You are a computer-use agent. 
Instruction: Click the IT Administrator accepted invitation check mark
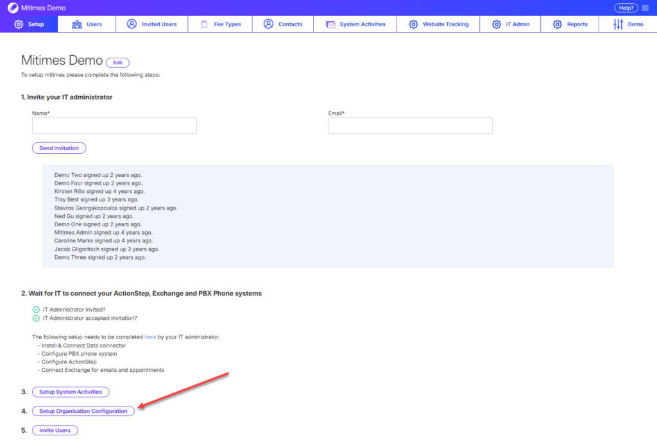[x=36, y=318]
